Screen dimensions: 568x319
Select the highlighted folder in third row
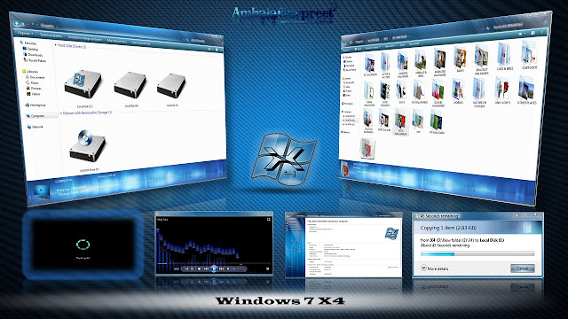tap(400, 123)
